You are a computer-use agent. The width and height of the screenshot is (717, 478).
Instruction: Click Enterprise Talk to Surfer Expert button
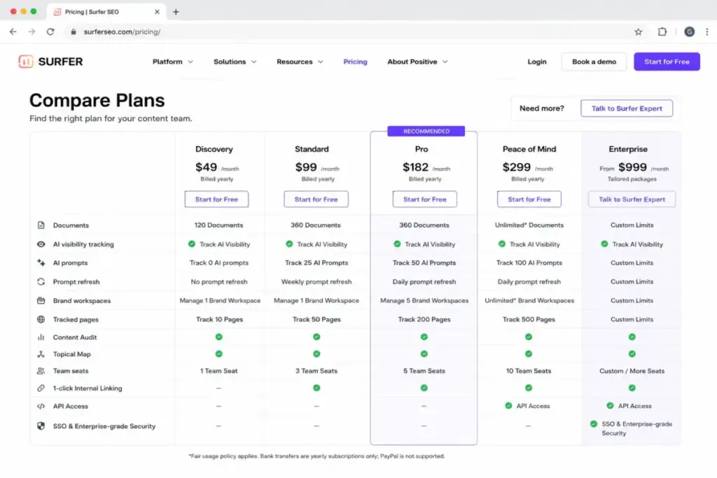coord(632,199)
